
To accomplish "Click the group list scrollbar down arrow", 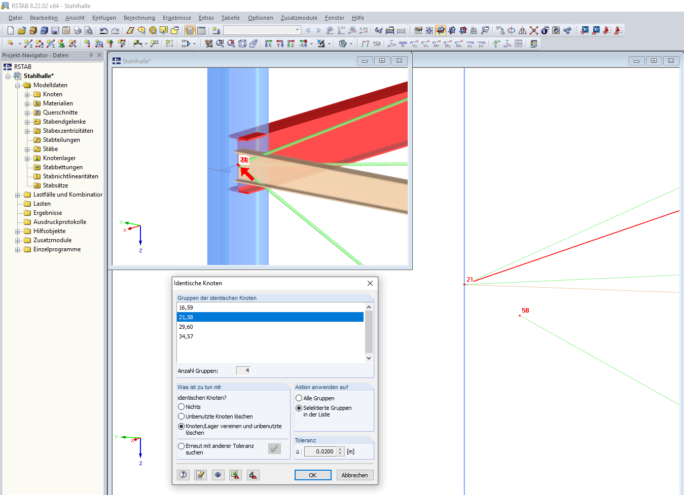I will pyautogui.click(x=369, y=358).
